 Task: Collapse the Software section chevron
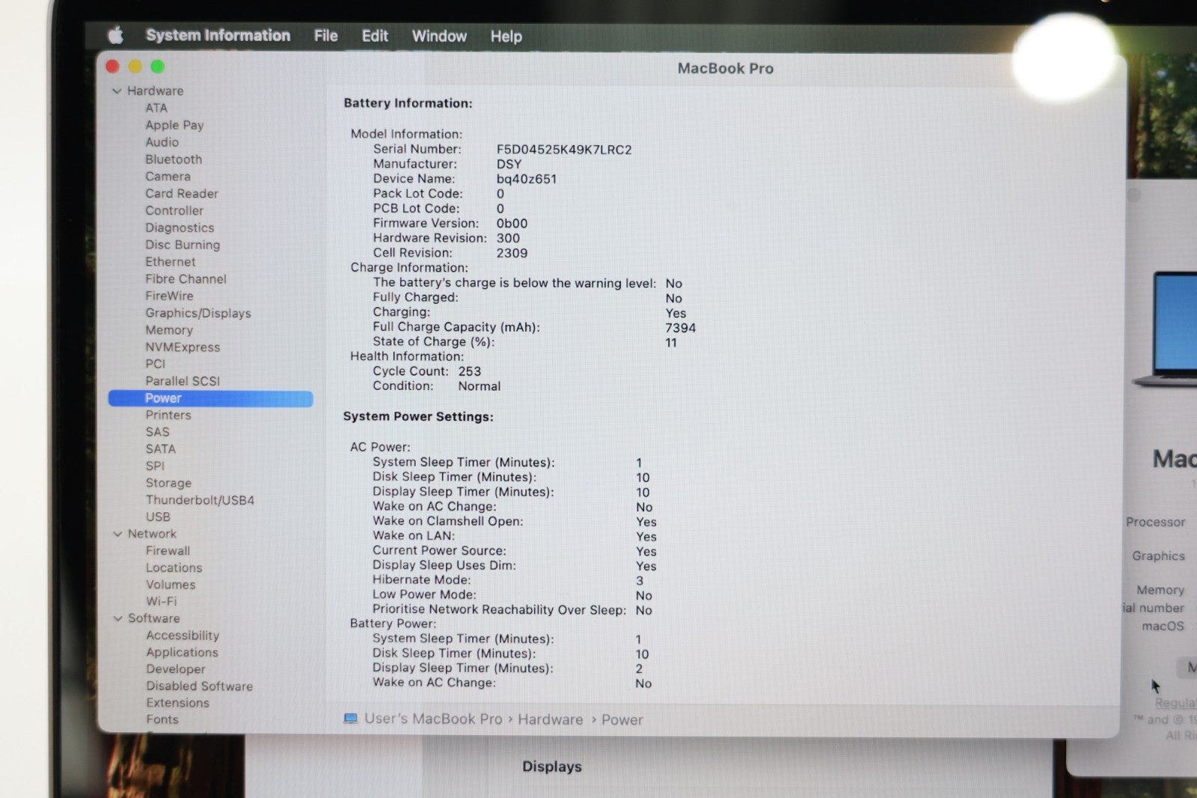coord(117,618)
